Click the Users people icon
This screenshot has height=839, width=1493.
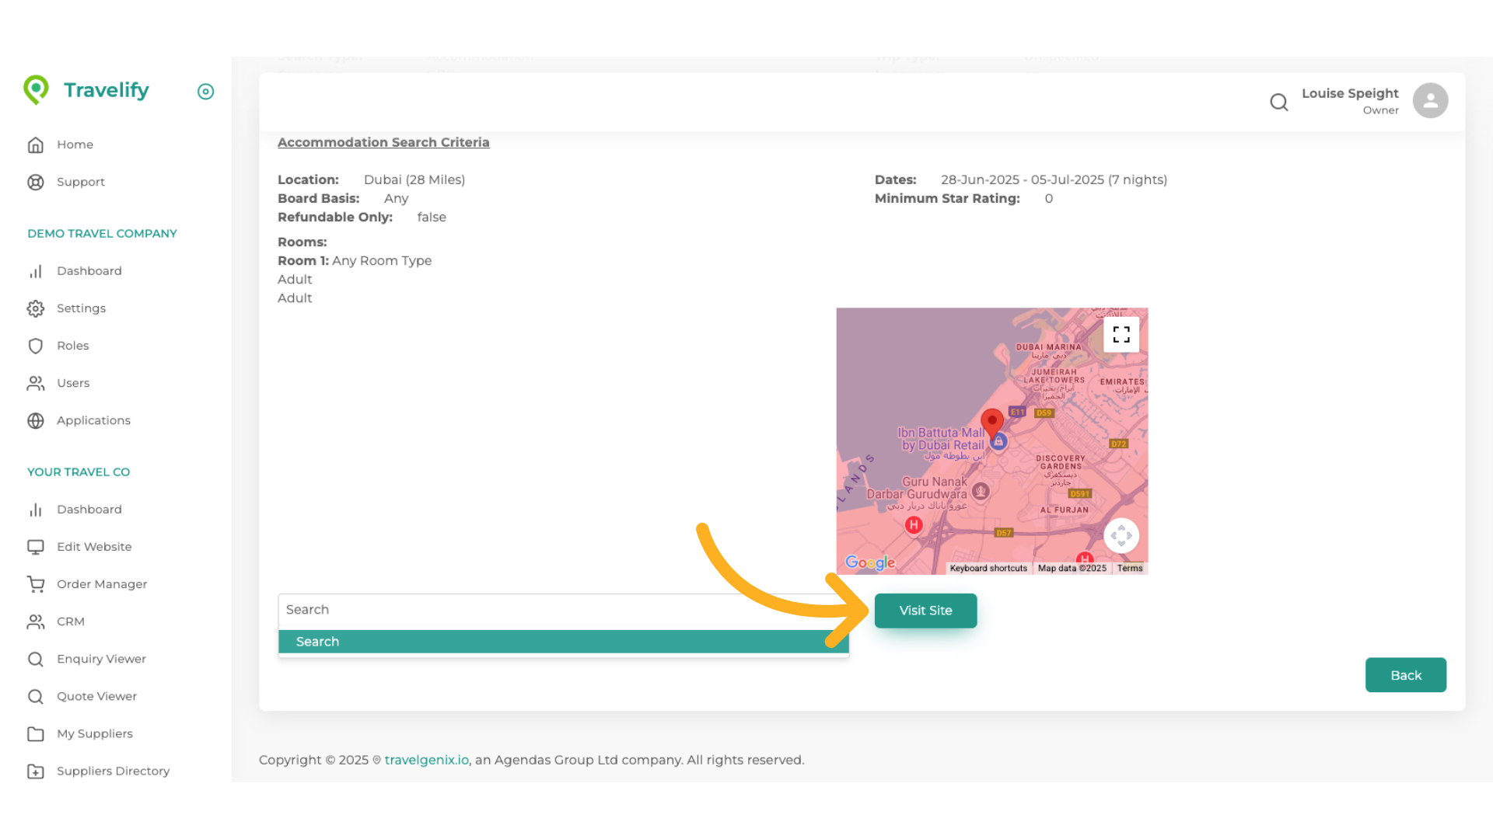point(36,383)
